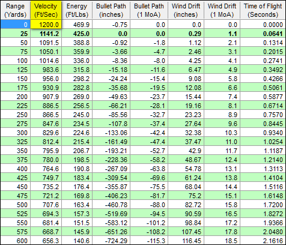Select the Range (Yards) column header
The width and height of the screenshot is (286, 245).
click(16, 10)
